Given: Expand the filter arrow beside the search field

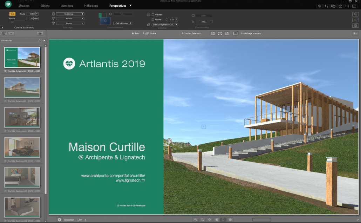Looking at the screenshot, I should (x=44, y=41).
